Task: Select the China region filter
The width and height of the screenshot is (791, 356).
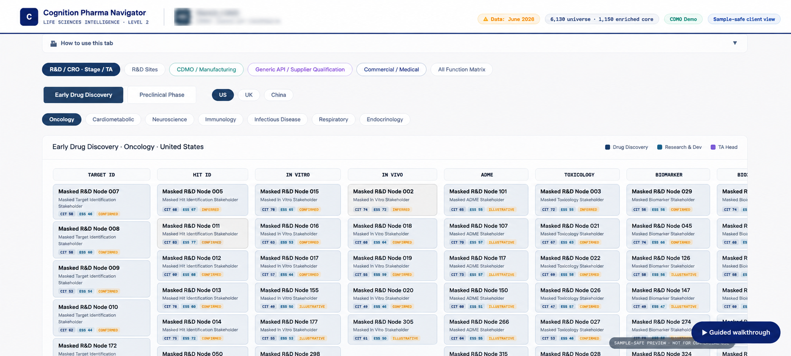Action: click(279, 95)
